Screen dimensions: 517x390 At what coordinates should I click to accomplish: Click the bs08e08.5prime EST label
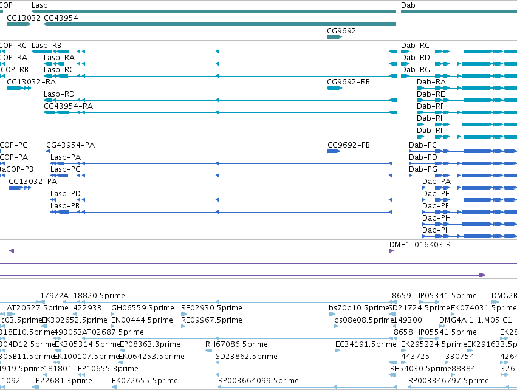pos(364,320)
